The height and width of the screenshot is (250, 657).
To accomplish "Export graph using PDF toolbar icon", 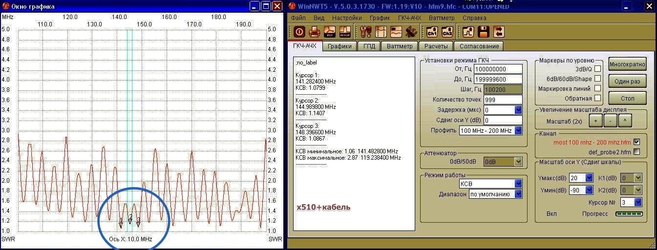I will coord(330,32).
